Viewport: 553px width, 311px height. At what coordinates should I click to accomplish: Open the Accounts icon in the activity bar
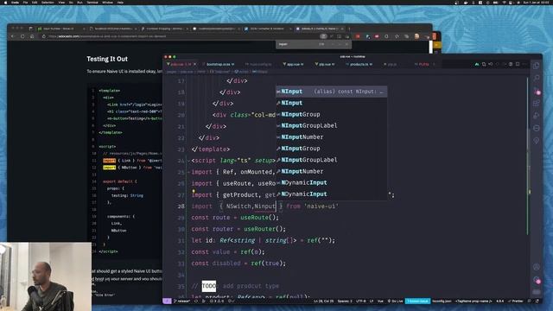[x=537, y=267]
